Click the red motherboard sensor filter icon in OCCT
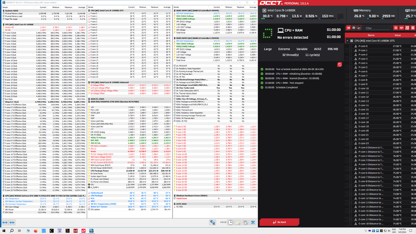Viewport: 416px width, 234px height. click(x=407, y=28)
